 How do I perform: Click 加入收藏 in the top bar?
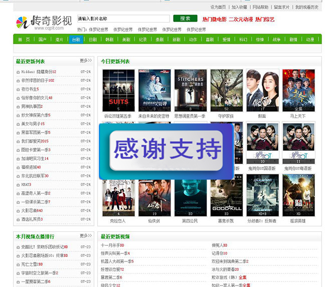click(240, 8)
